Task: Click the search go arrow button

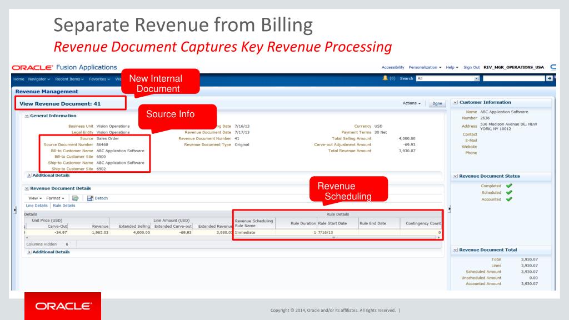Action: (x=550, y=78)
